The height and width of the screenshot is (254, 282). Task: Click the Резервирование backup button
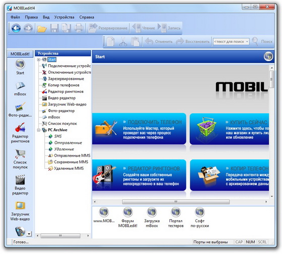[x=108, y=28]
